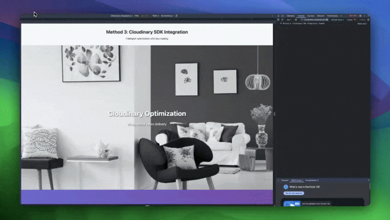The height and width of the screenshot is (220, 390).
Task: Click the viewport width input field
Action: point(136,16)
